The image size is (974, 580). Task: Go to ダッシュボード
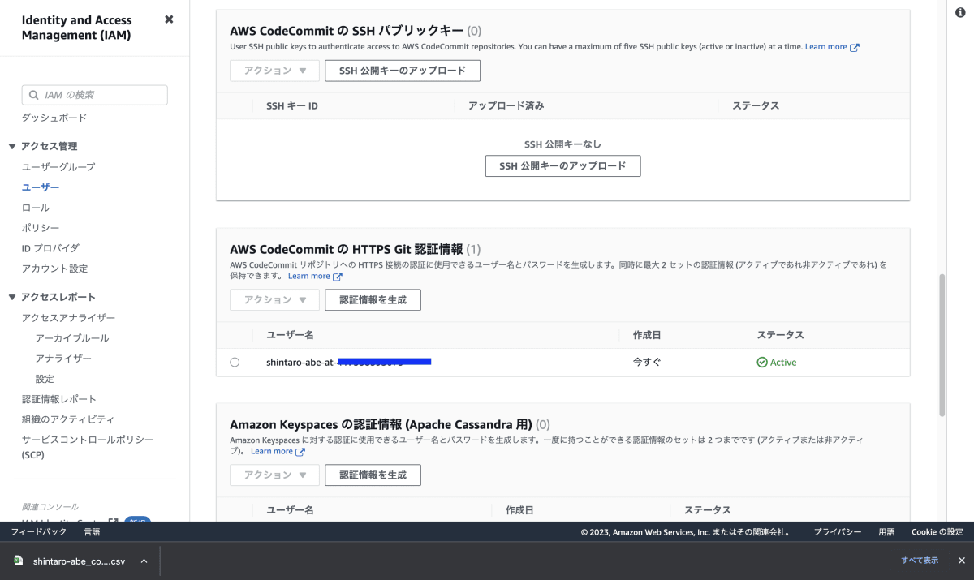click(54, 118)
